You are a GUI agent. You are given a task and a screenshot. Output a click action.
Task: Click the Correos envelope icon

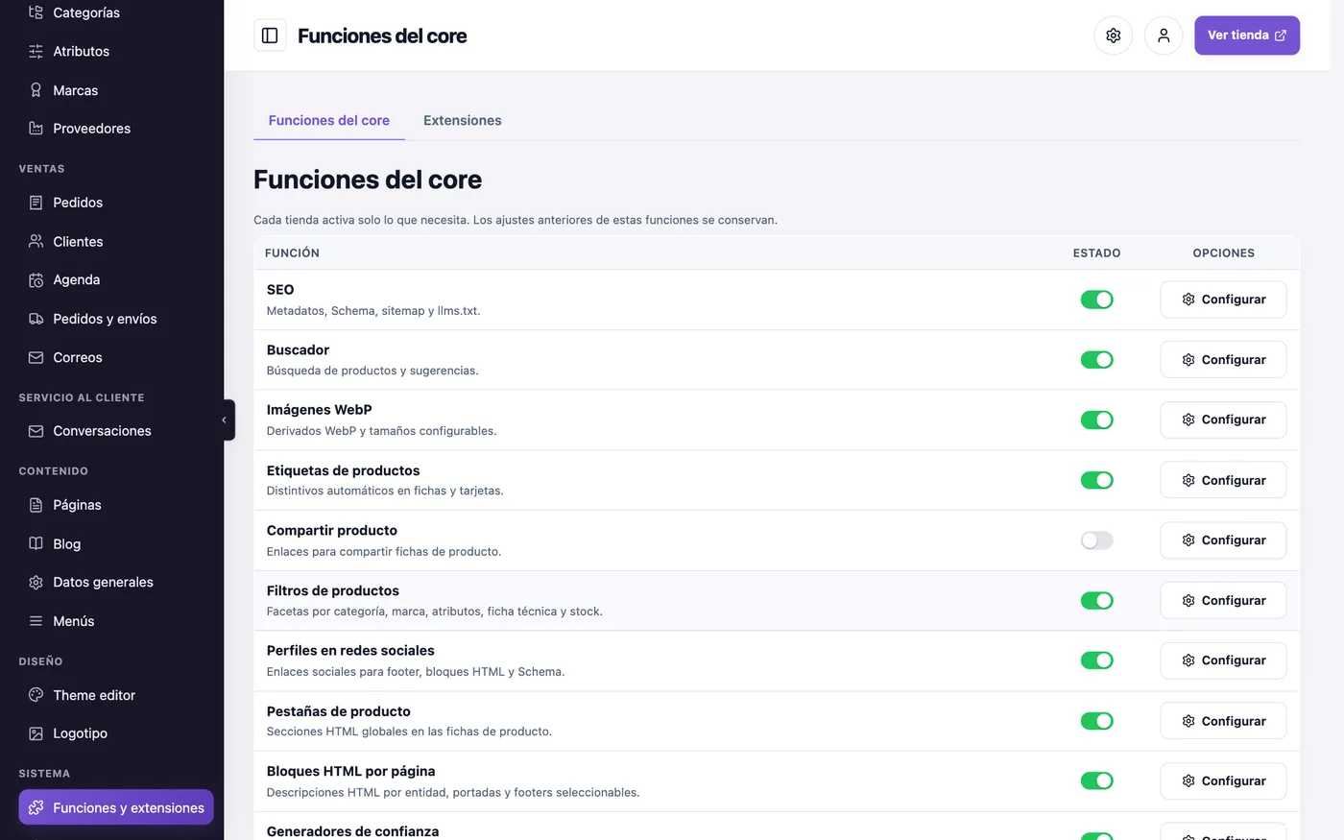click(x=36, y=357)
